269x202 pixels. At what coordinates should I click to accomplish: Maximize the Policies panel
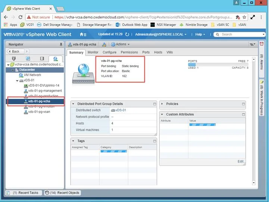coord(243,104)
